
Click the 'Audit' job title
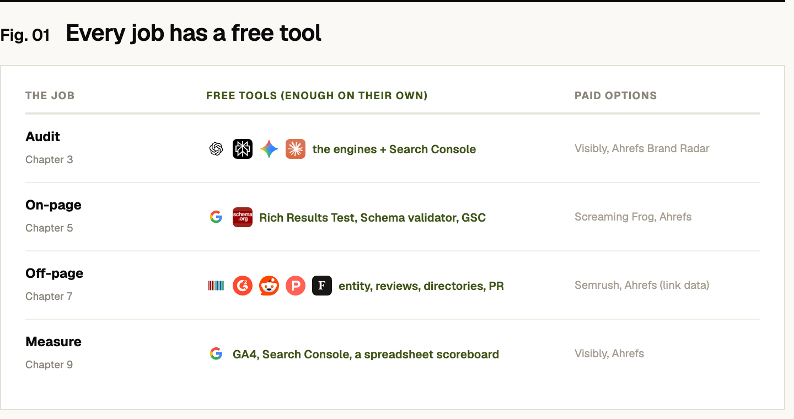pos(43,137)
